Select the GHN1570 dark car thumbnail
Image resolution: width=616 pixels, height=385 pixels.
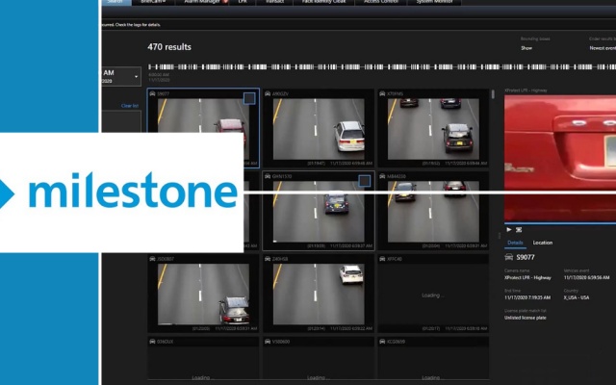point(319,212)
